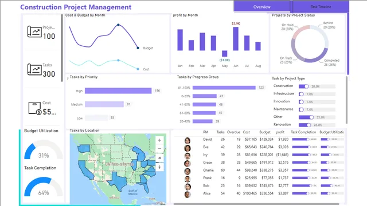Image resolution: width=367 pixels, height=206 pixels.
Task: Toggle the Maintenance project type slider
Action: [x=317, y=109]
